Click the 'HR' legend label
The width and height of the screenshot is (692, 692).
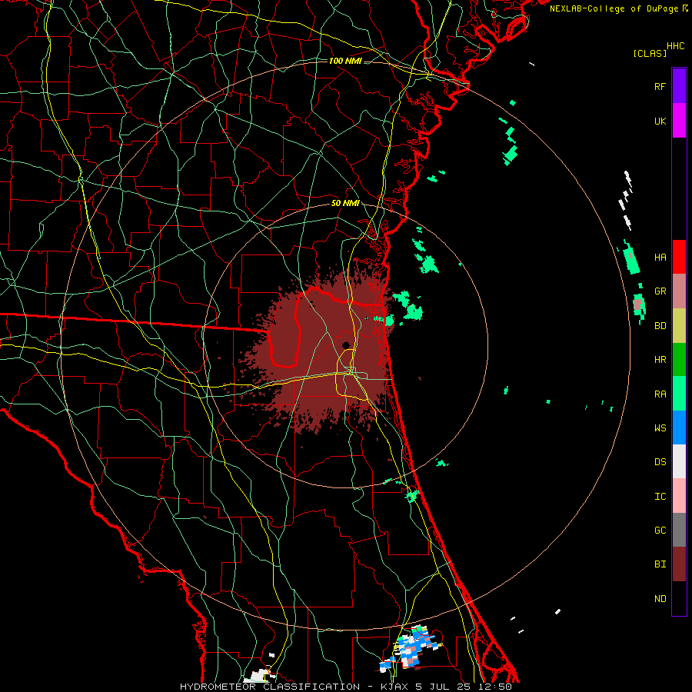[660, 360]
